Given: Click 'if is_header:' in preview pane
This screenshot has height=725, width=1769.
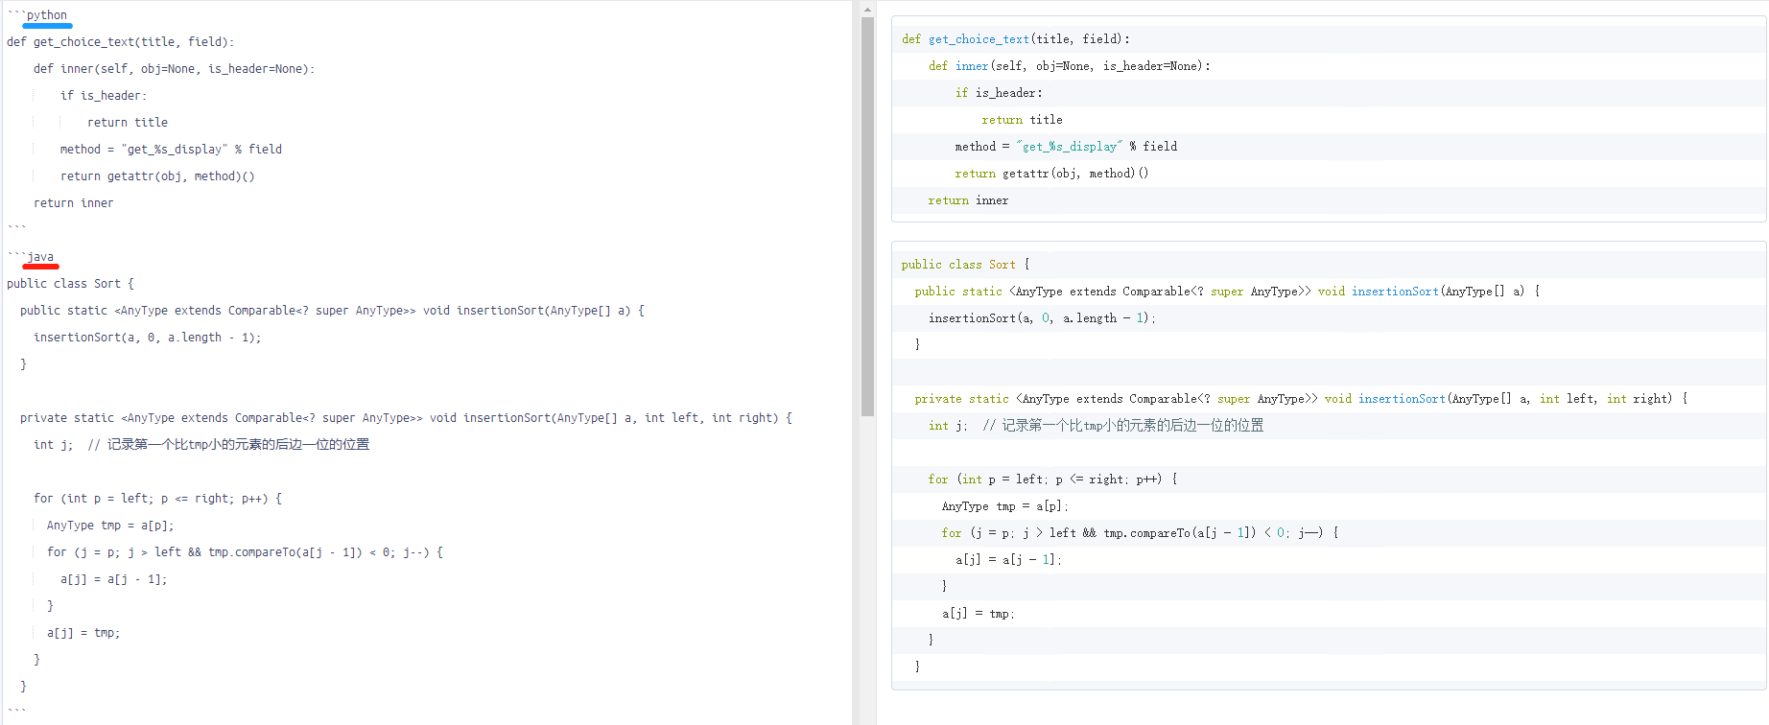Looking at the screenshot, I should point(999,93).
